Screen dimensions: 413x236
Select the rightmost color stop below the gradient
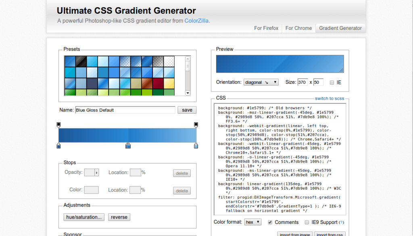(196, 146)
